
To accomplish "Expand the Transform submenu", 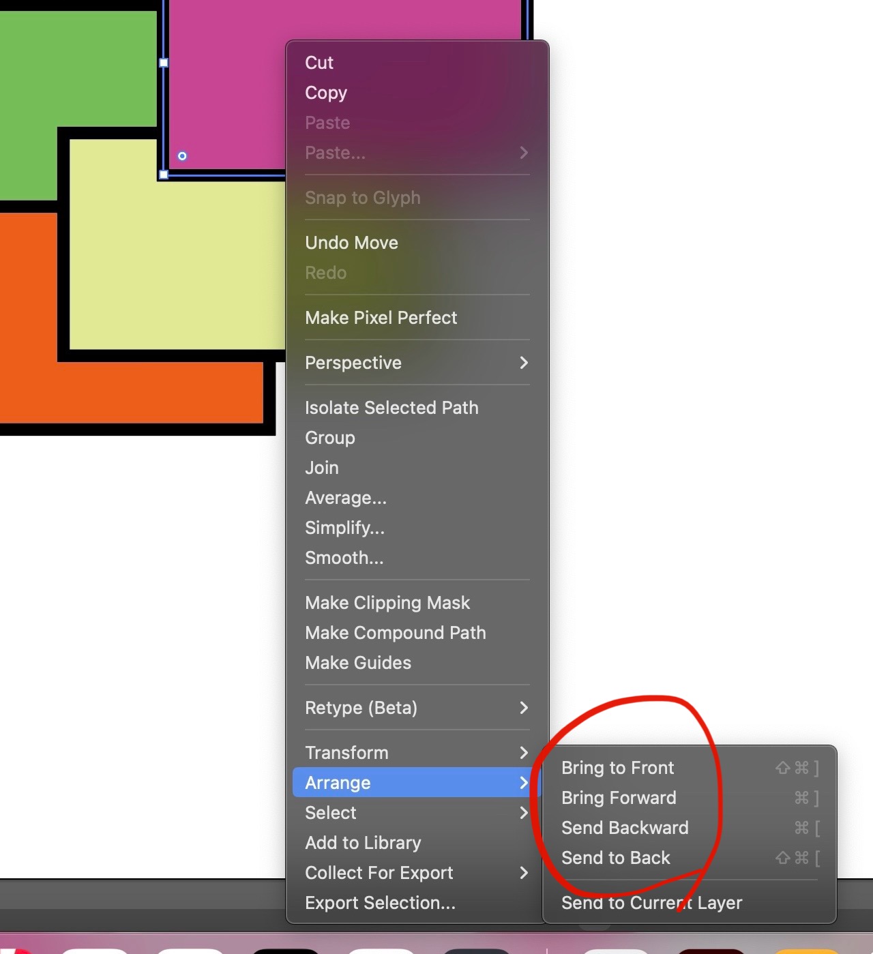I will tap(417, 753).
